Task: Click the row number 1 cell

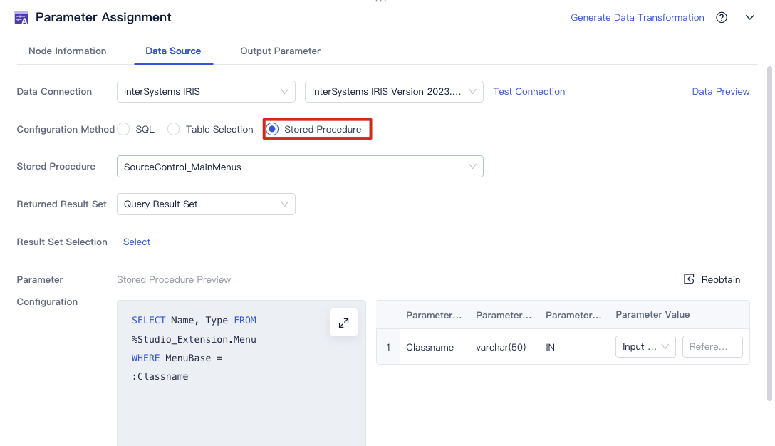Action: (x=388, y=347)
